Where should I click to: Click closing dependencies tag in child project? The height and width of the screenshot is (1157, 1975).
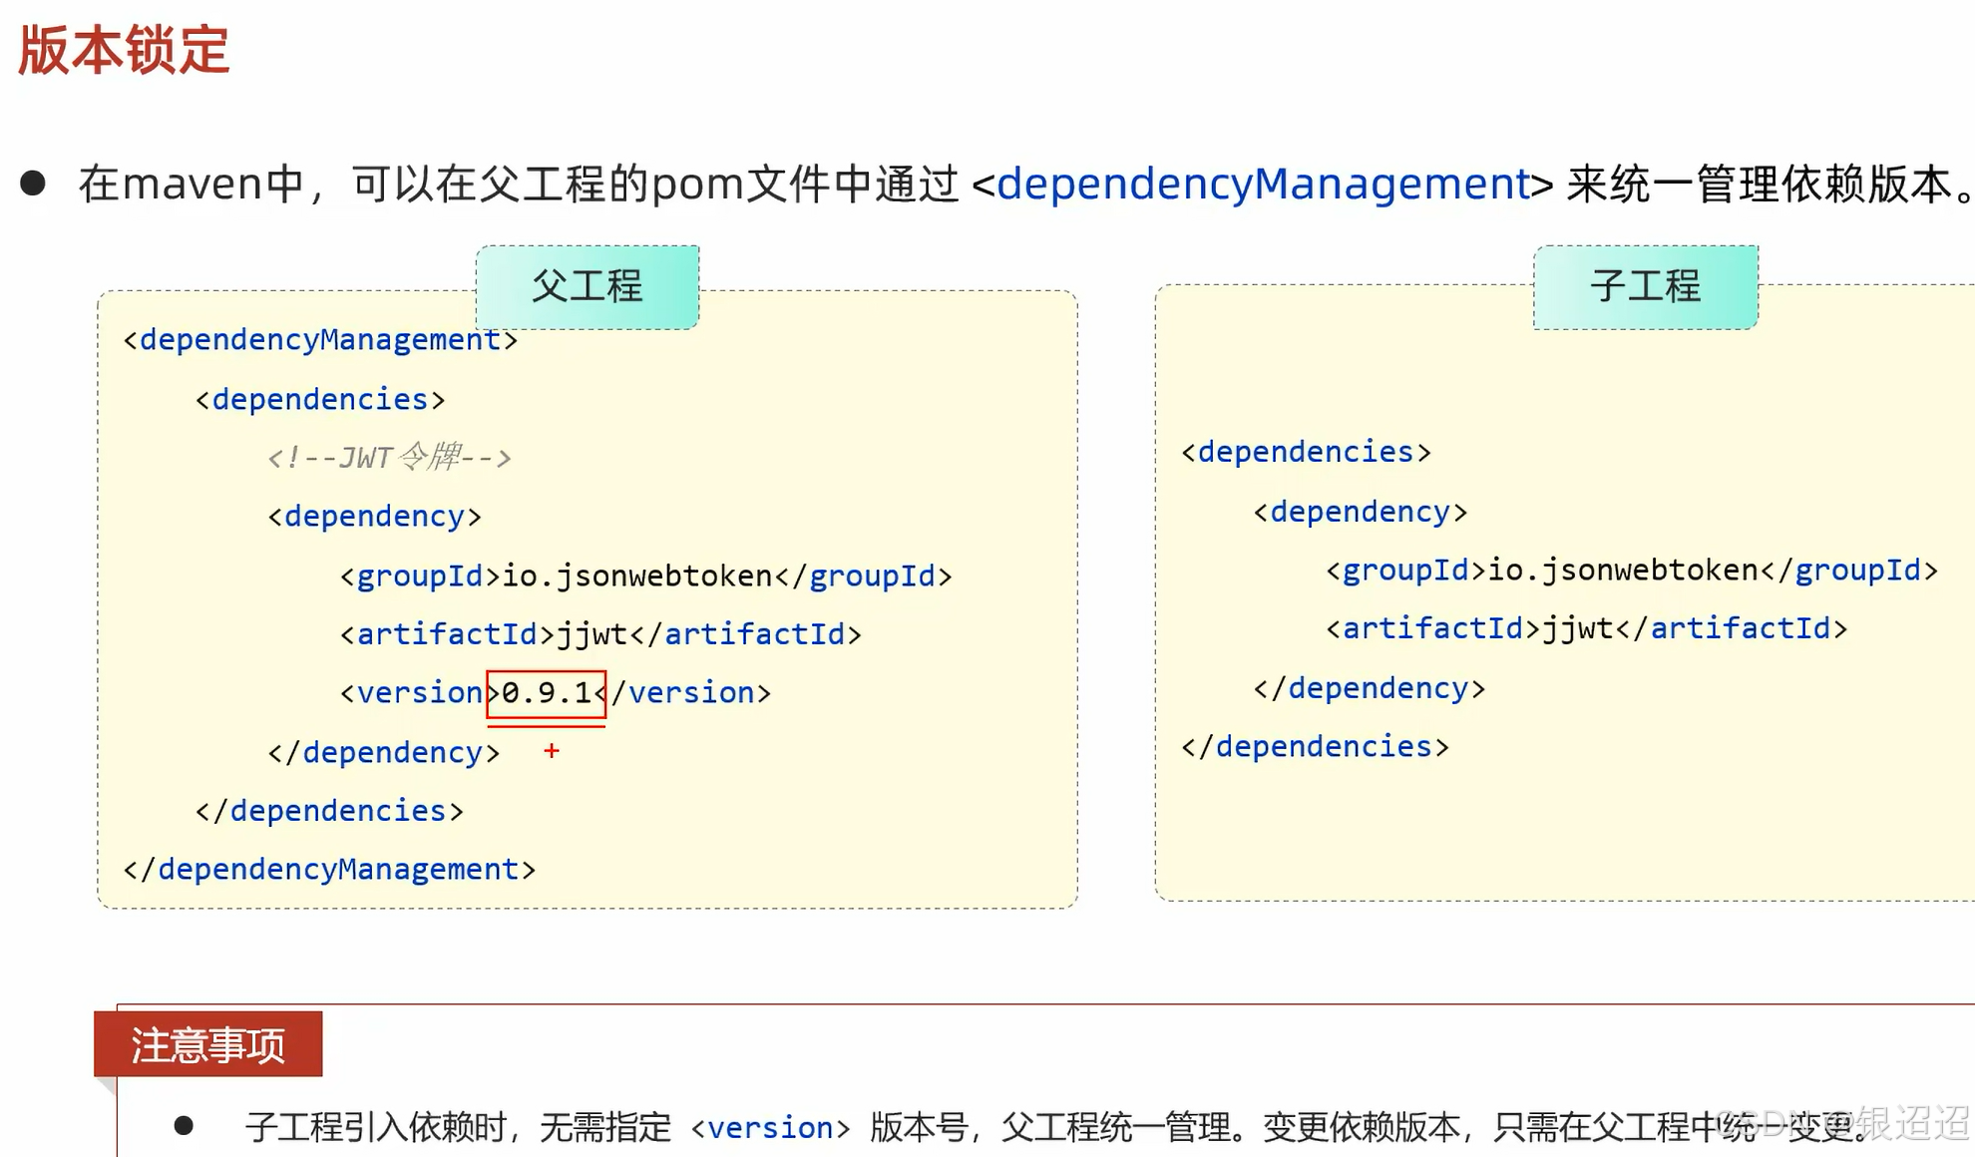(1315, 747)
